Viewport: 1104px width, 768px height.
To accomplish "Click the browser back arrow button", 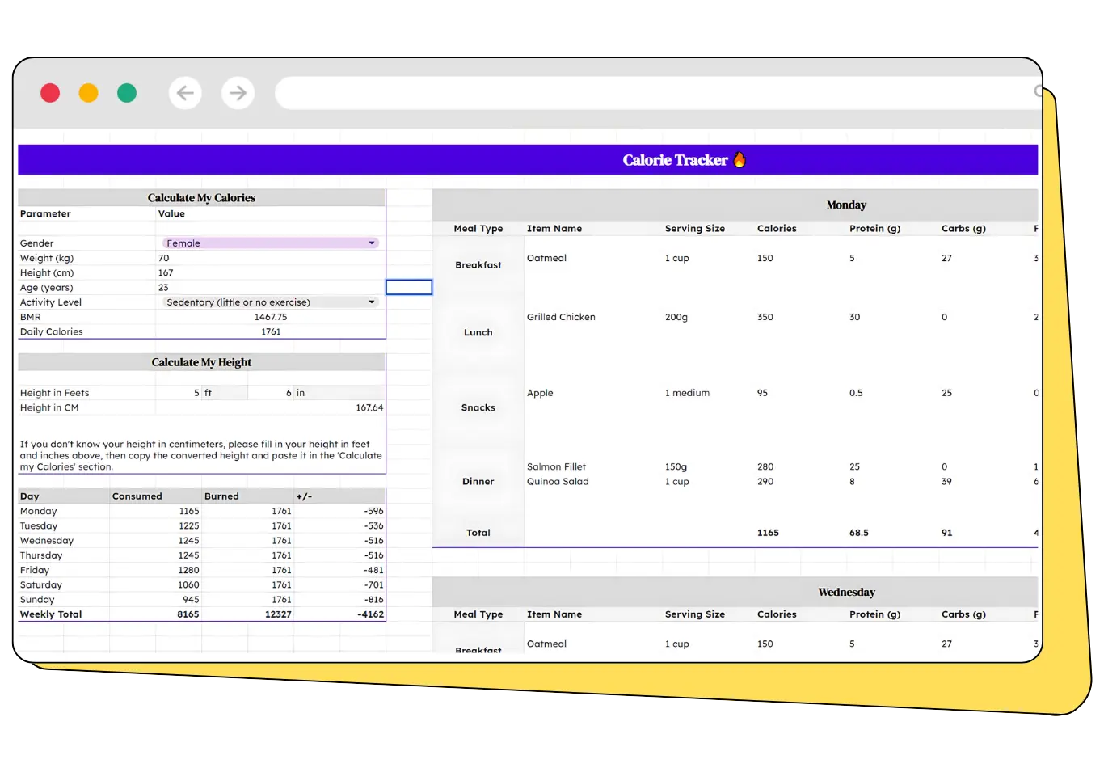I will [185, 93].
